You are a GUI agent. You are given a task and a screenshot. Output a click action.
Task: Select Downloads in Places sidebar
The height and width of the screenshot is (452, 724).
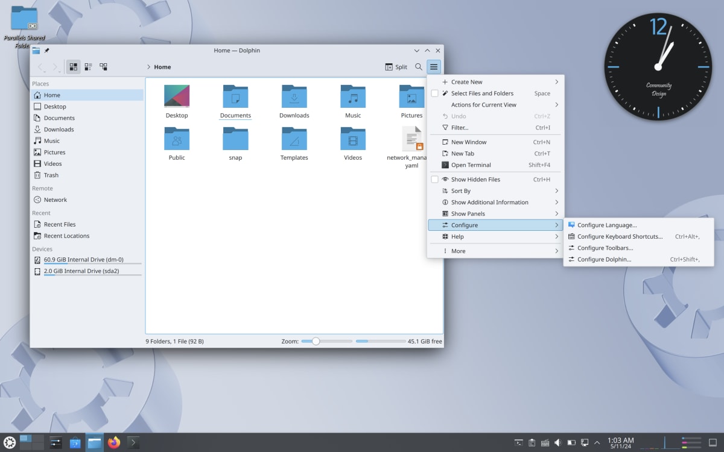tap(87, 130)
